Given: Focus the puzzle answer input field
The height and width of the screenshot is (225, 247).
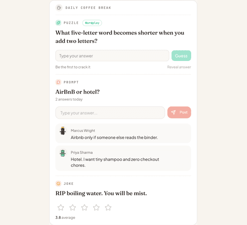Looking at the screenshot, I should point(112,56).
